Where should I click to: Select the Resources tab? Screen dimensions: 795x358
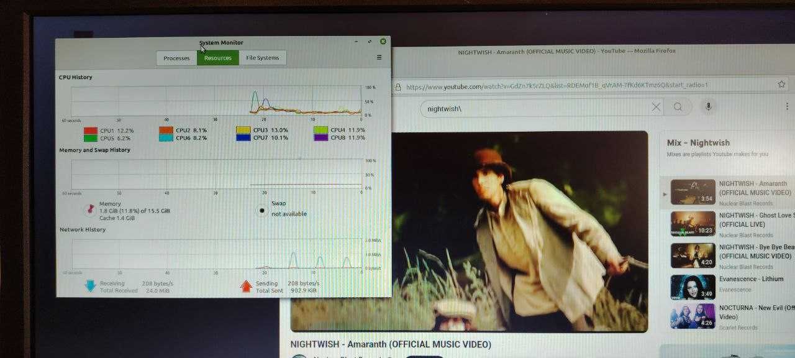[218, 58]
